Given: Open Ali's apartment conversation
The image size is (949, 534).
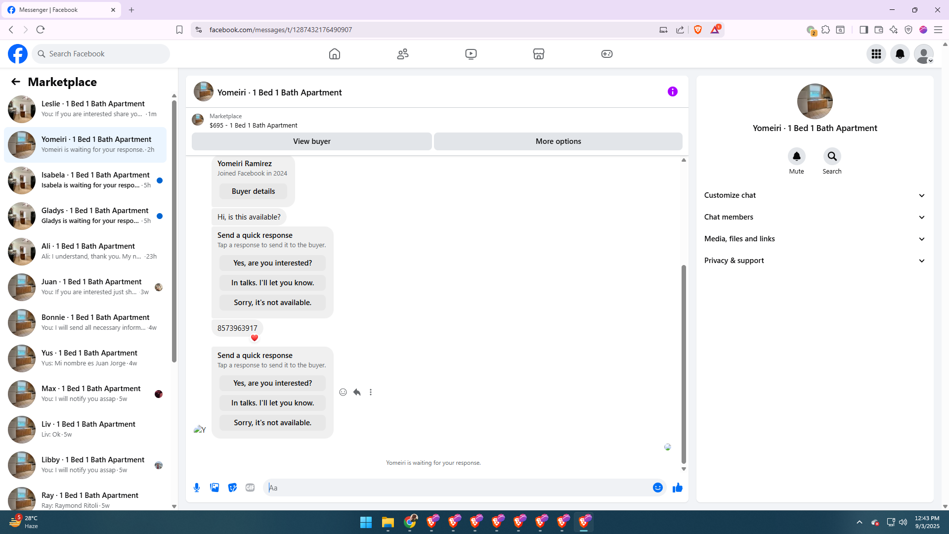Looking at the screenshot, I should coord(86,252).
